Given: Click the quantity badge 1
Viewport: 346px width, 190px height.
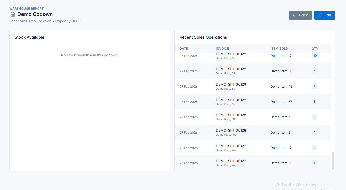Looking at the screenshot, I should 314,163.
